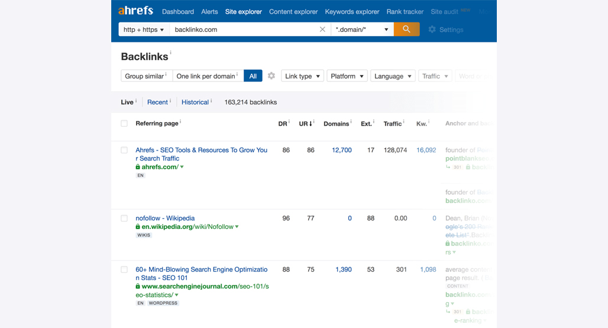Click the orange search magnifier button

tap(406, 29)
